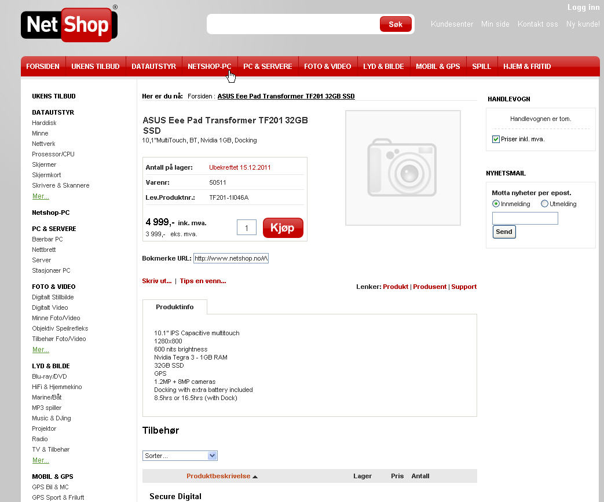The height and width of the screenshot is (502, 604).
Task: Click Skriv ut... link
Action: pyautogui.click(x=157, y=281)
